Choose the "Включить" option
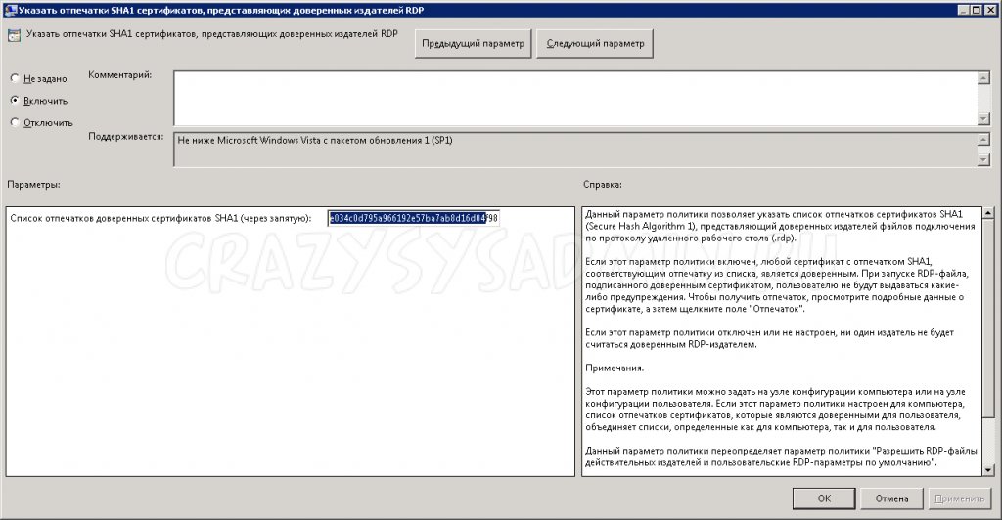The height and width of the screenshot is (520, 1002). pos(15,101)
